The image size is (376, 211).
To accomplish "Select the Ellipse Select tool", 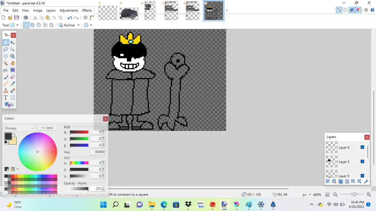I will point(6,56).
